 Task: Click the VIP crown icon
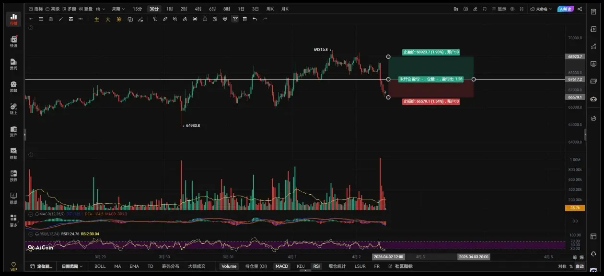point(13,266)
